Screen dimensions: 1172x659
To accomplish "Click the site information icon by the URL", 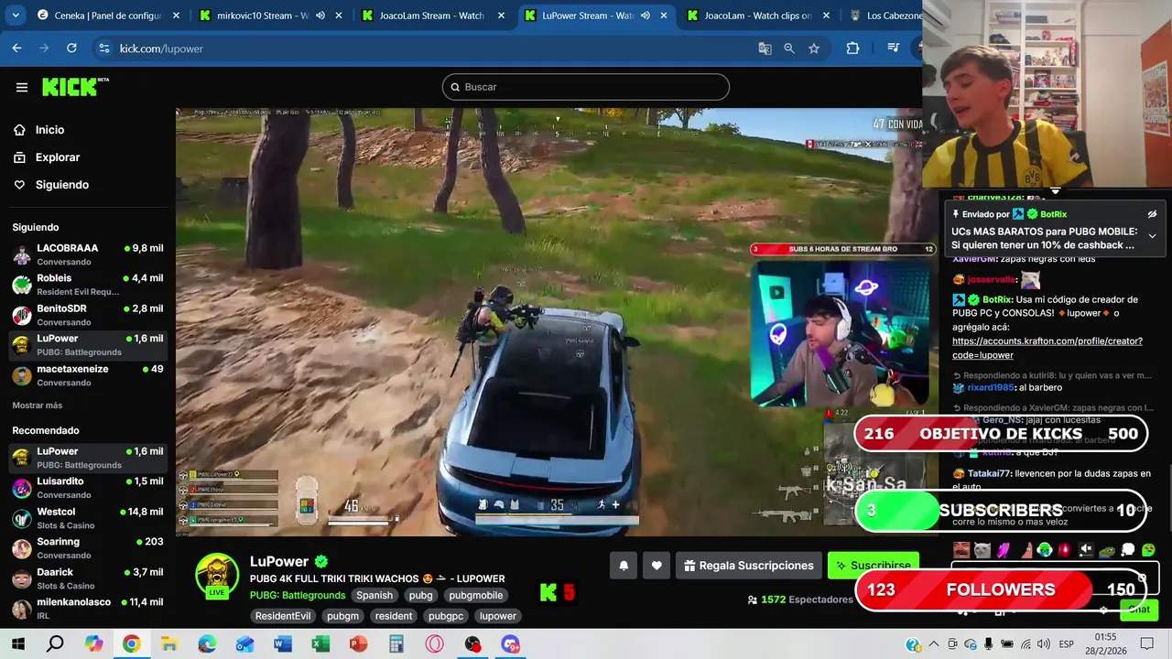I will 103,49.
